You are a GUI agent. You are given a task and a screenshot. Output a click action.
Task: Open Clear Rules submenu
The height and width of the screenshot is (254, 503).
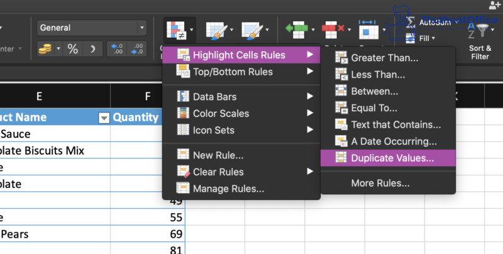241,172
